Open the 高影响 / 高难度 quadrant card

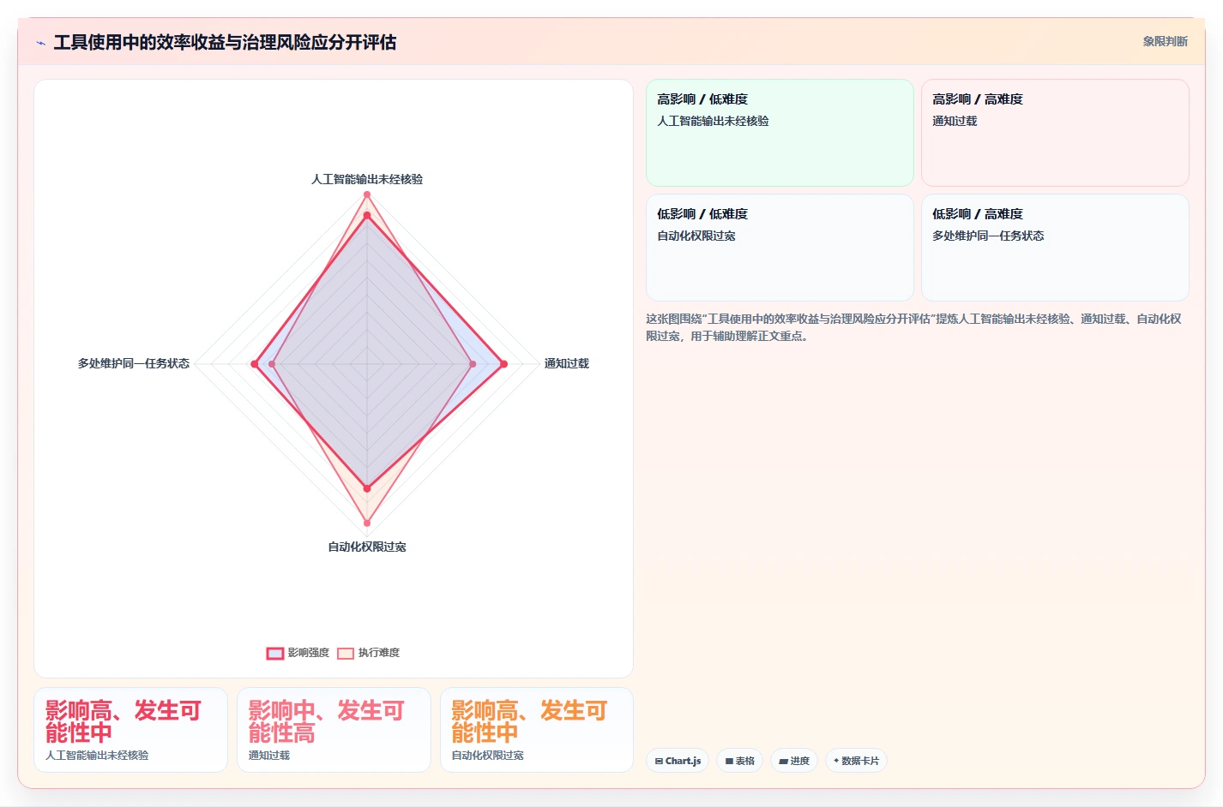[x=1055, y=133]
